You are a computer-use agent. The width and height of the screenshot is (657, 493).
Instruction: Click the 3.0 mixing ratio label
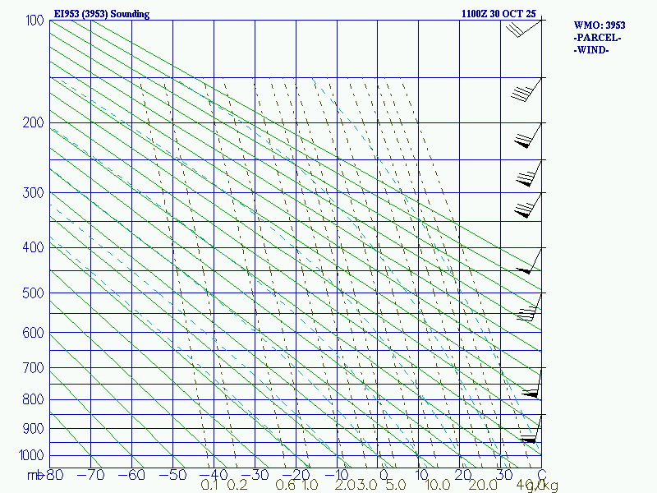(x=366, y=485)
